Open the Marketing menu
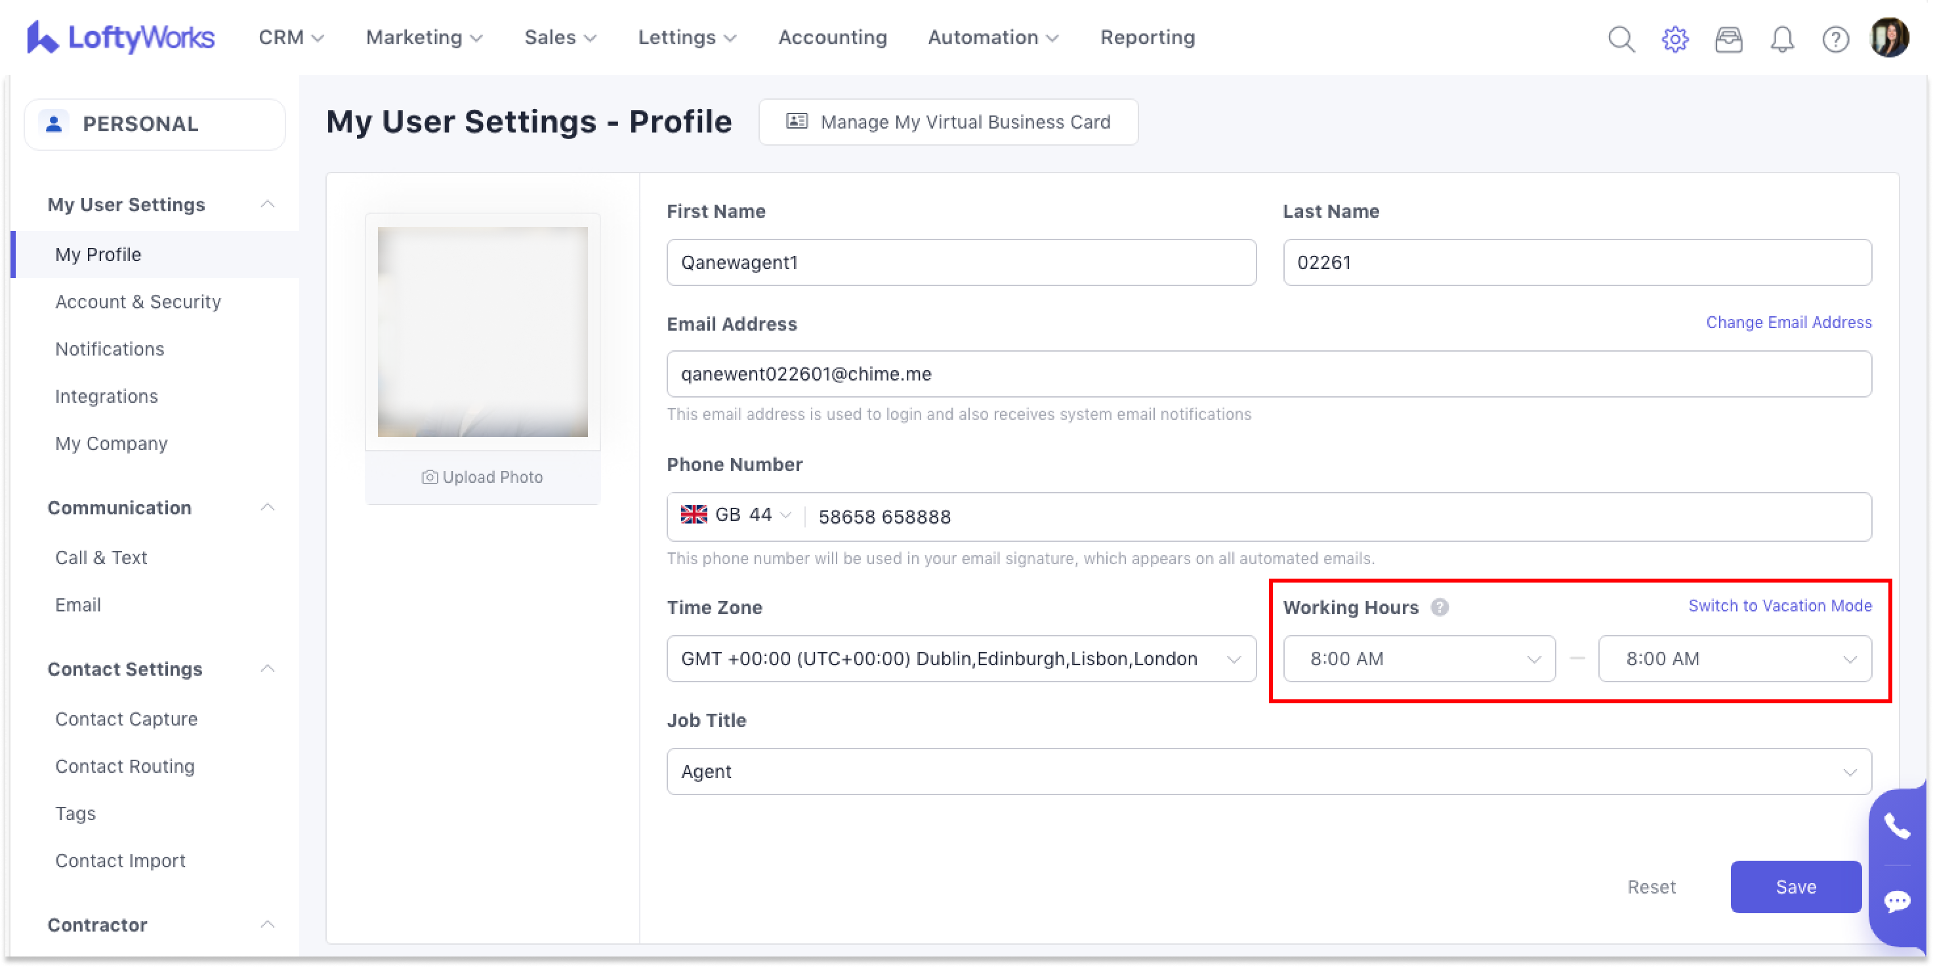 (x=423, y=37)
